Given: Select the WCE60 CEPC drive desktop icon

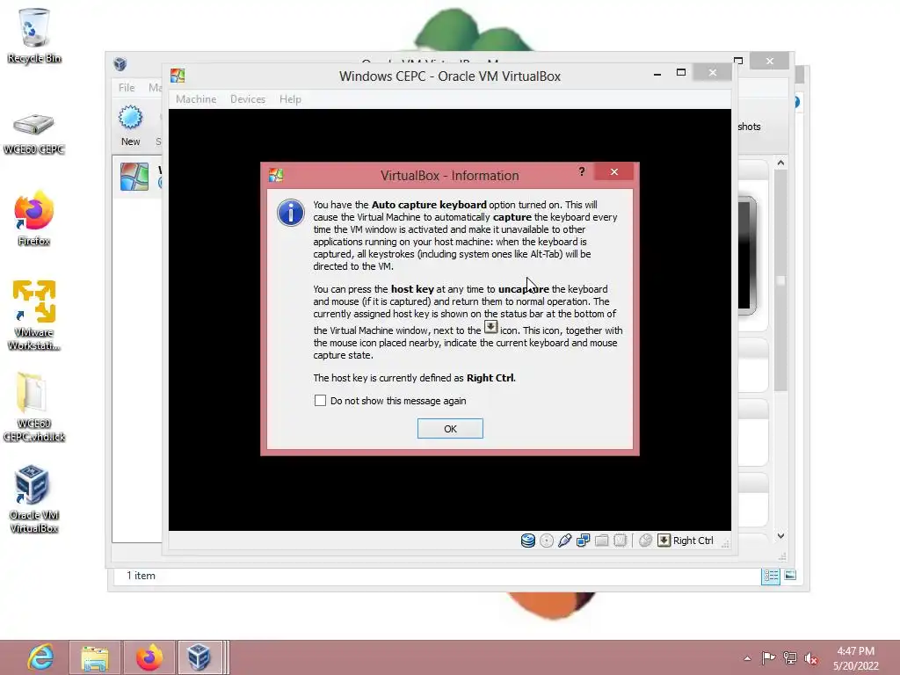Looking at the screenshot, I should click(34, 134).
